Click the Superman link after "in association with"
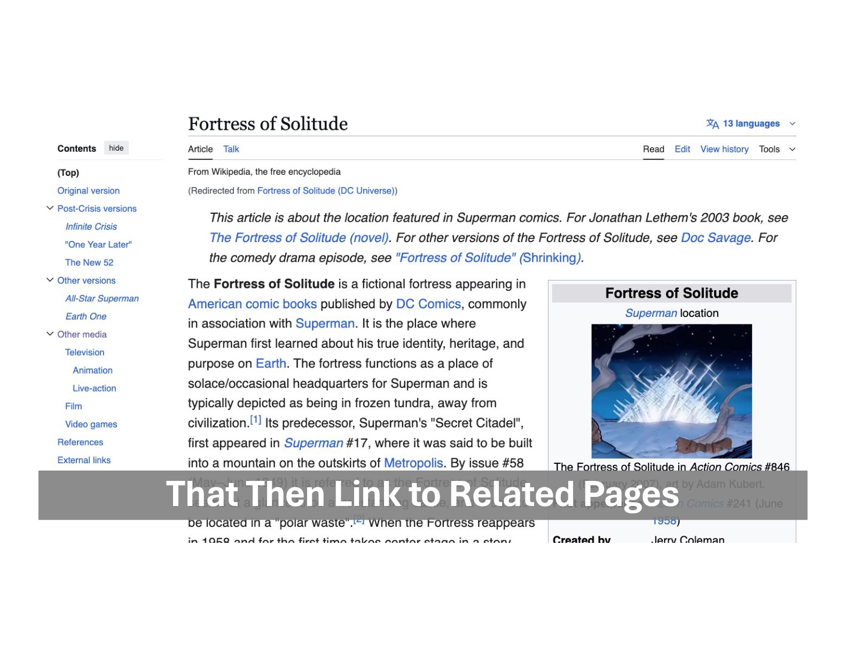Screen dimensions: 846x654 coord(325,324)
